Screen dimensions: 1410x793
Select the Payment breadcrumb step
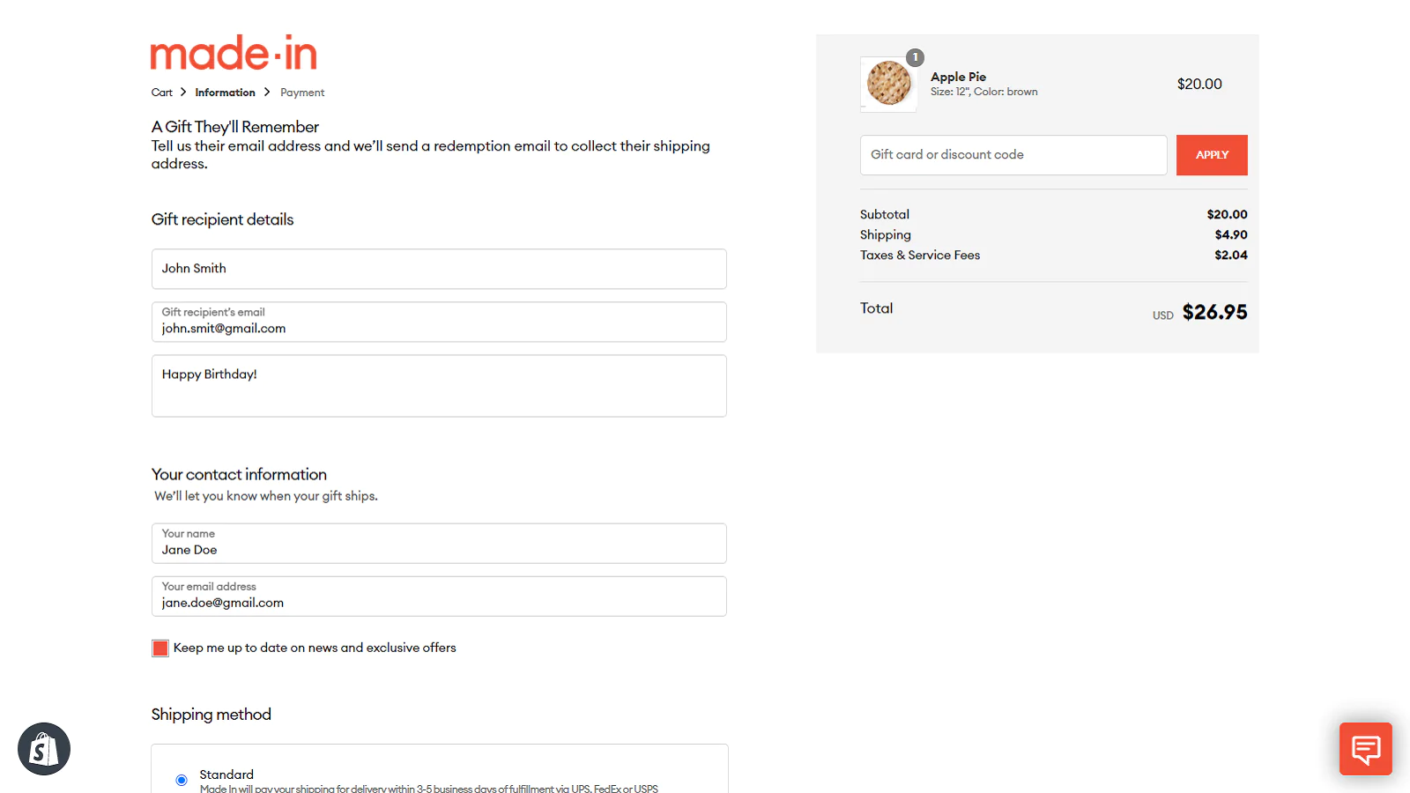302,93
